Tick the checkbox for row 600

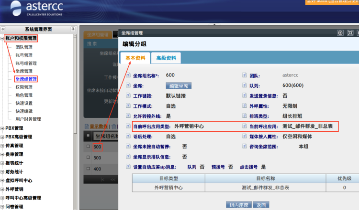88,147
